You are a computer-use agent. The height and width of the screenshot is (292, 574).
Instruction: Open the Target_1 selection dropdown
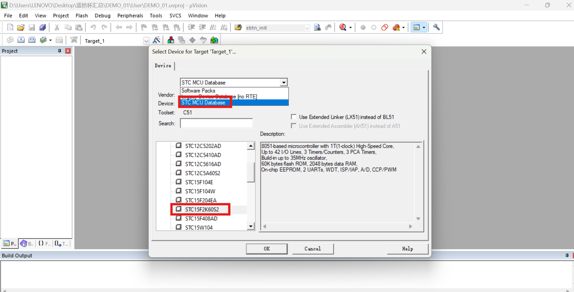[x=146, y=41]
